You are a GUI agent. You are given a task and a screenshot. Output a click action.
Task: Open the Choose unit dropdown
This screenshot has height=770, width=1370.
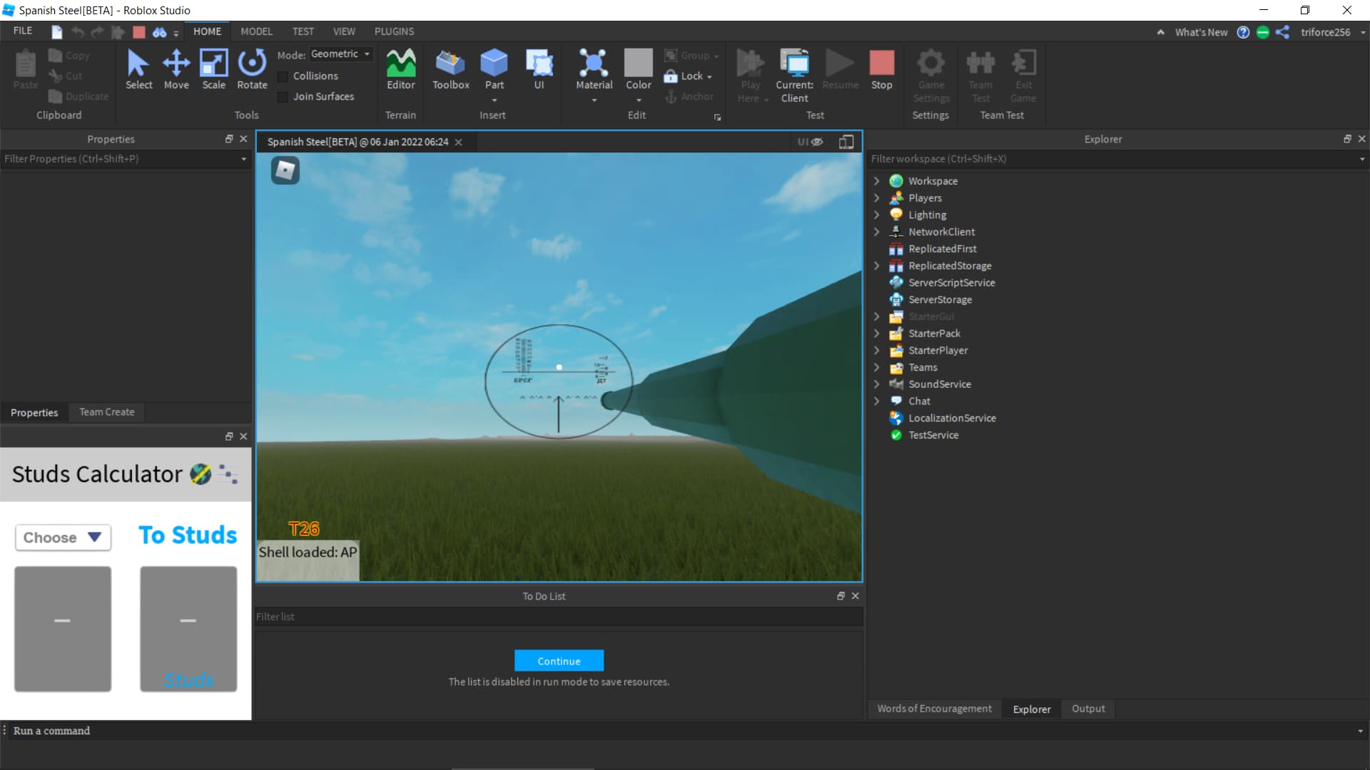(x=63, y=538)
